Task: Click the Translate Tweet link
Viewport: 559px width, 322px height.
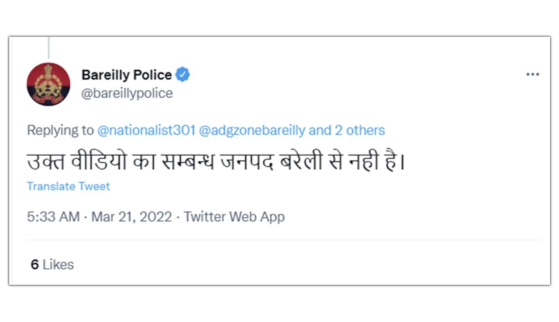Action: (68, 186)
